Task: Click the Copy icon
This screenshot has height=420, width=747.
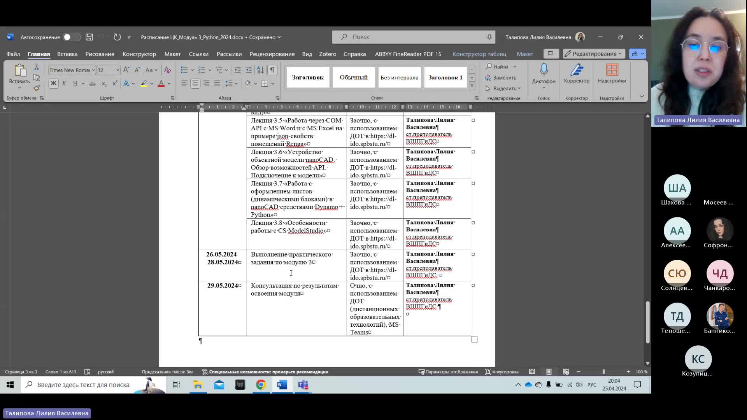Action: pos(37,78)
